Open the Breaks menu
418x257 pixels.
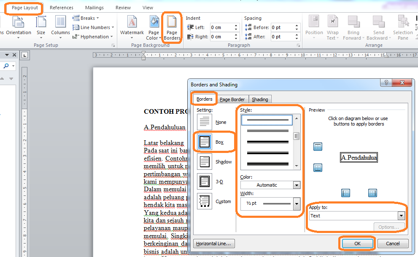86,18
